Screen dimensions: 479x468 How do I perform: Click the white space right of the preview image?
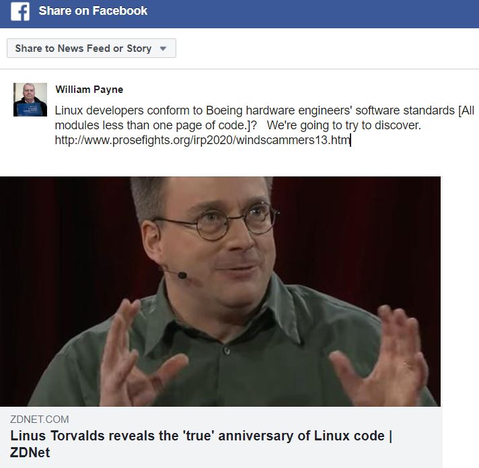click(x=459, y=290)
